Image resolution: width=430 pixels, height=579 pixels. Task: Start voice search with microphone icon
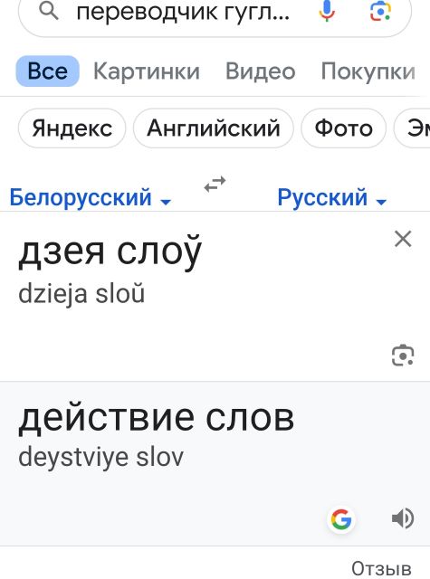(x=327, y=11)
